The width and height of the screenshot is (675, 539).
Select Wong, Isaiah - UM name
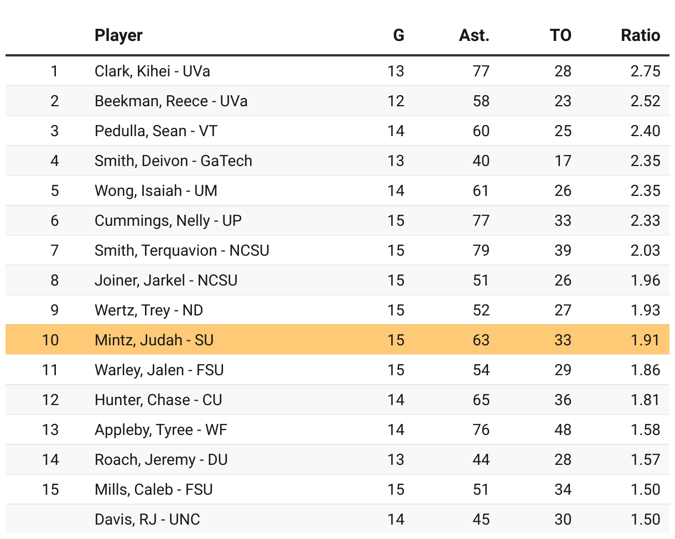tap(156, 191)
